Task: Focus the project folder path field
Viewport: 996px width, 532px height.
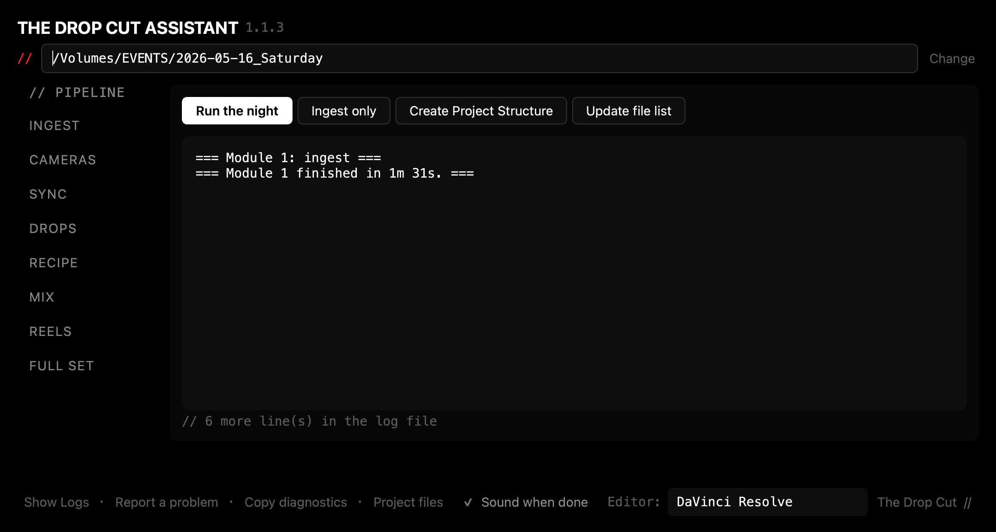Action: click(x=479, y=58)
